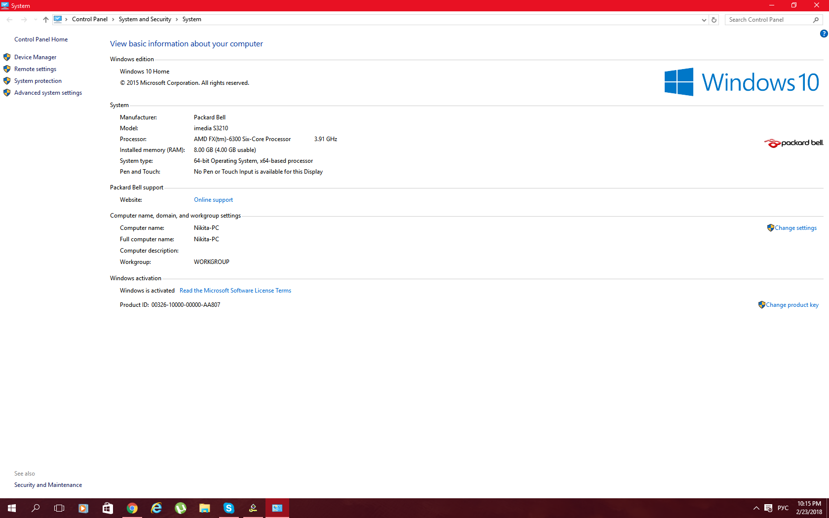Open File Explorer from the taskbar
This screenshot has height=518, width=829.
204,508
